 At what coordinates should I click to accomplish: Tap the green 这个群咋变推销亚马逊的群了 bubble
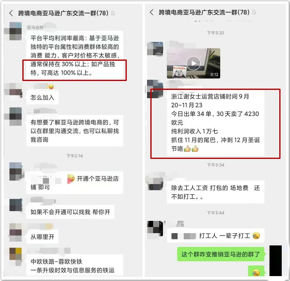pyautogui.click(x=221, y=254)
